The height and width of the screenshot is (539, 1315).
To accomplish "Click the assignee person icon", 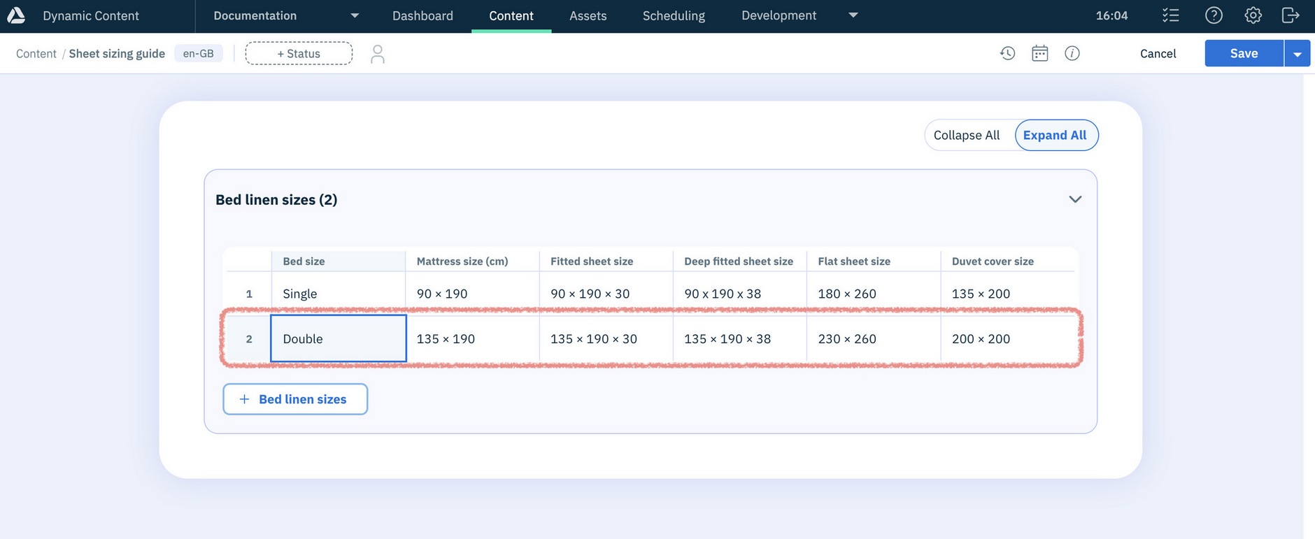I will (378, 54).
